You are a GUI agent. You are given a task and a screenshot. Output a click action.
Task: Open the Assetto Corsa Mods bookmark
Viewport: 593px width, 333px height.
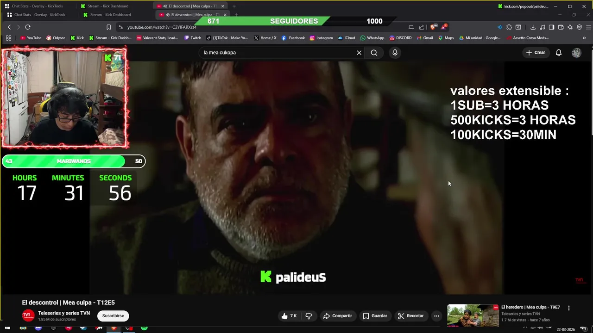pyautogui.click(x=528, y=38)
